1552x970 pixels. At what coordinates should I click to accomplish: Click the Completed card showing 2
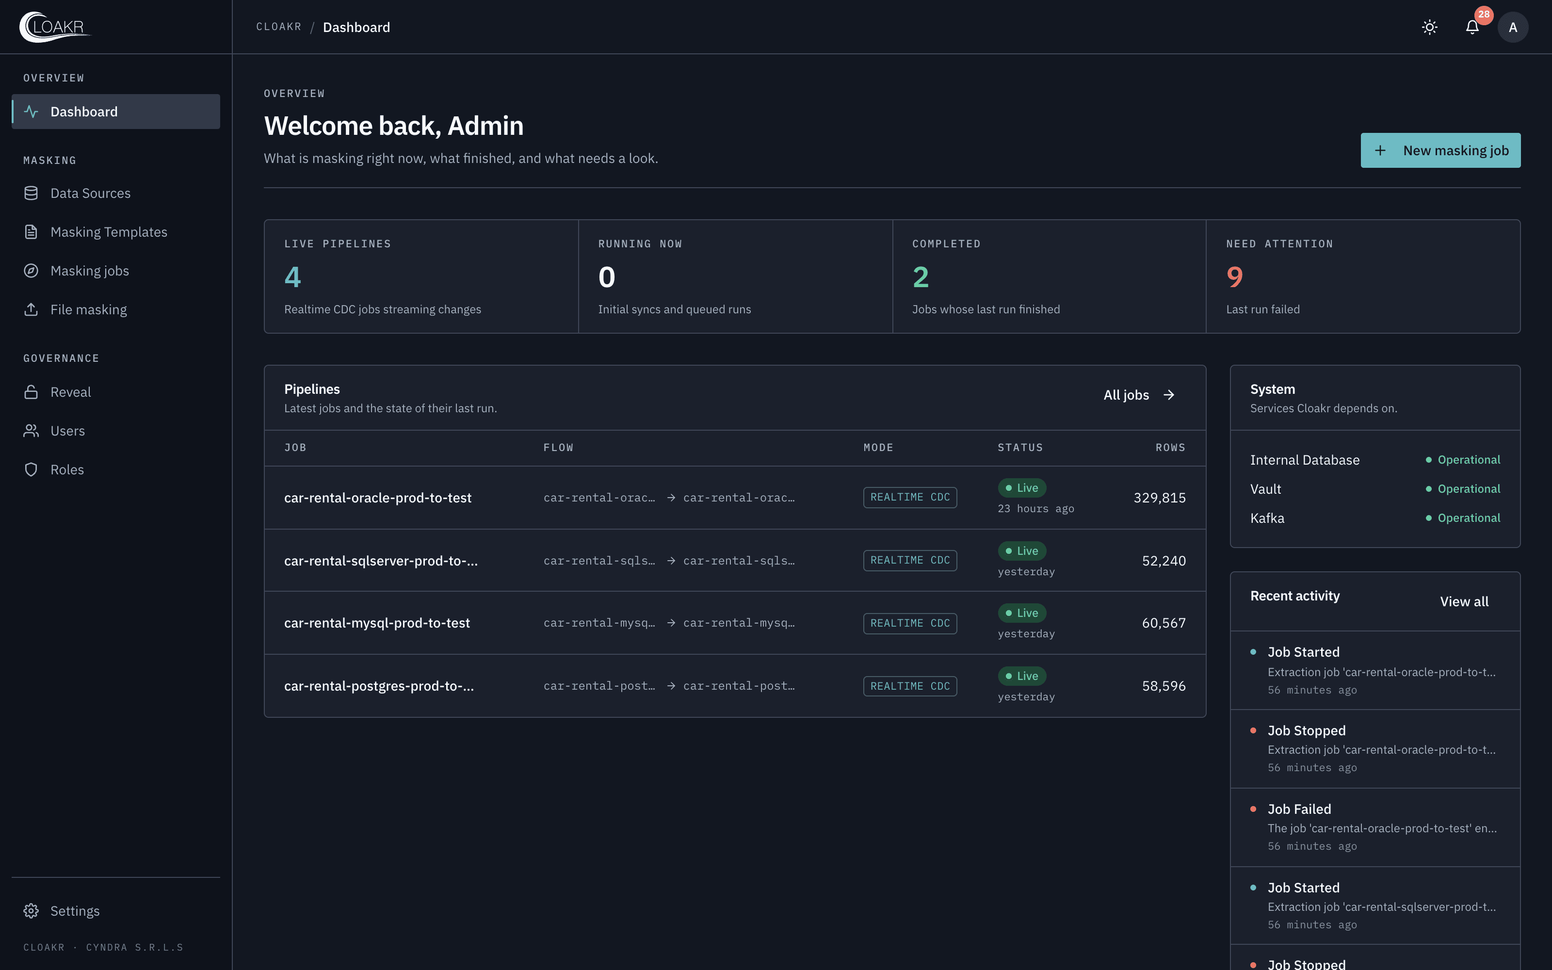[1049, 276]
